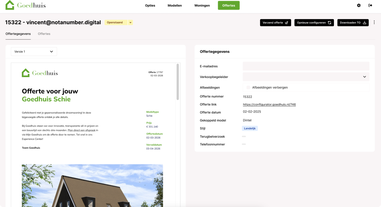
Task: Click the refresh arrows reconfigure icon
Action: click(x=329, y=23)
